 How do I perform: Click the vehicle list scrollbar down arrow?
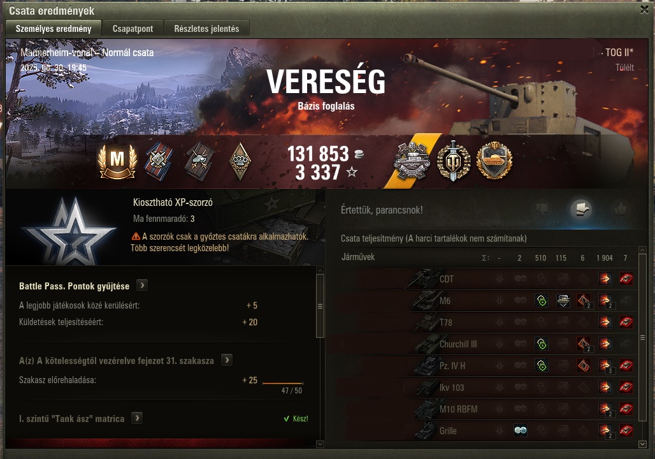pyautogui.click(x=643, y=444)
